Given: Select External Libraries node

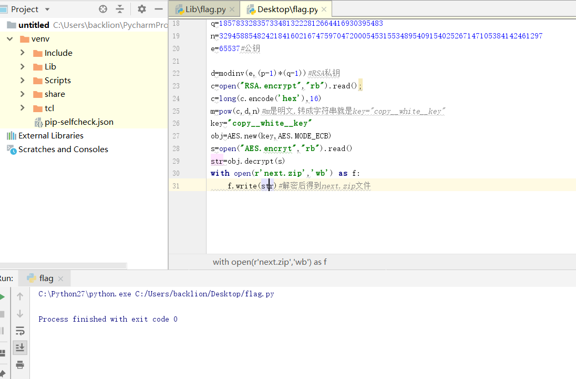Looking at the screenshot, I should 50,135.
